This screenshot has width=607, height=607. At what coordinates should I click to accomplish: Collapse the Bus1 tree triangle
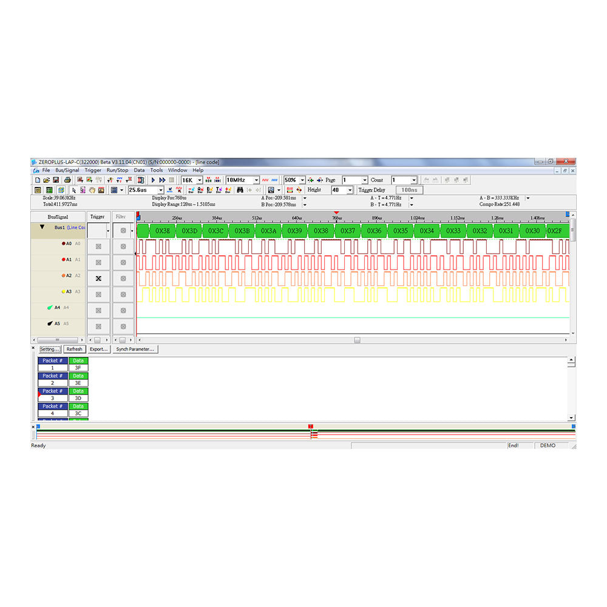pos(42,227)
